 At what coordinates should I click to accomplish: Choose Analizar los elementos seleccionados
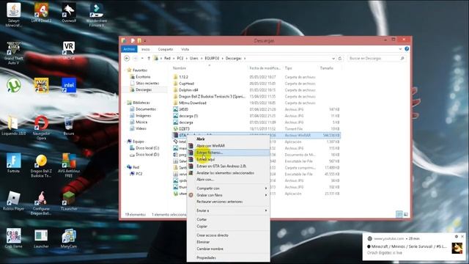[228, 173]
